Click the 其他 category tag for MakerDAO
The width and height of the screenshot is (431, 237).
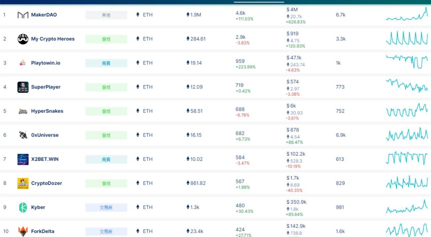pos(106,15)
